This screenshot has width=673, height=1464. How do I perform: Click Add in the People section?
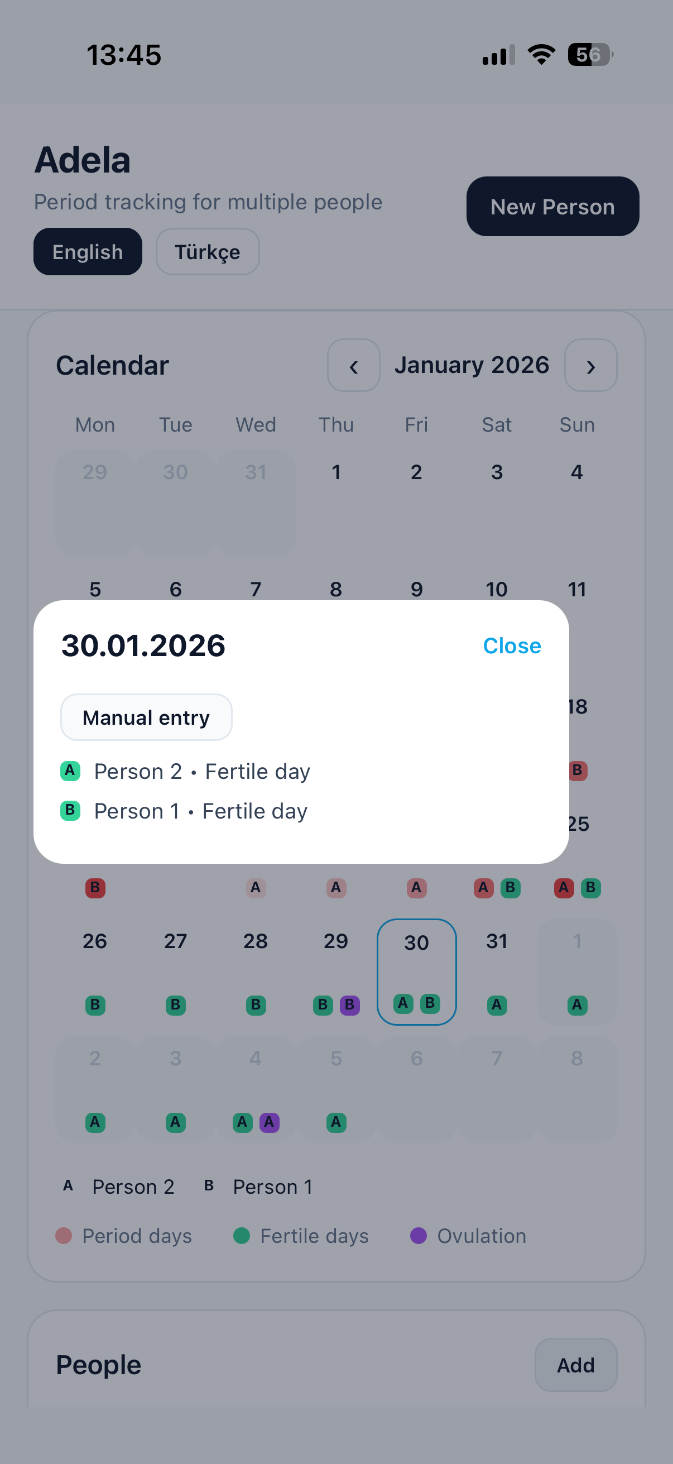pyautogui.click(x=575, y=1365)
